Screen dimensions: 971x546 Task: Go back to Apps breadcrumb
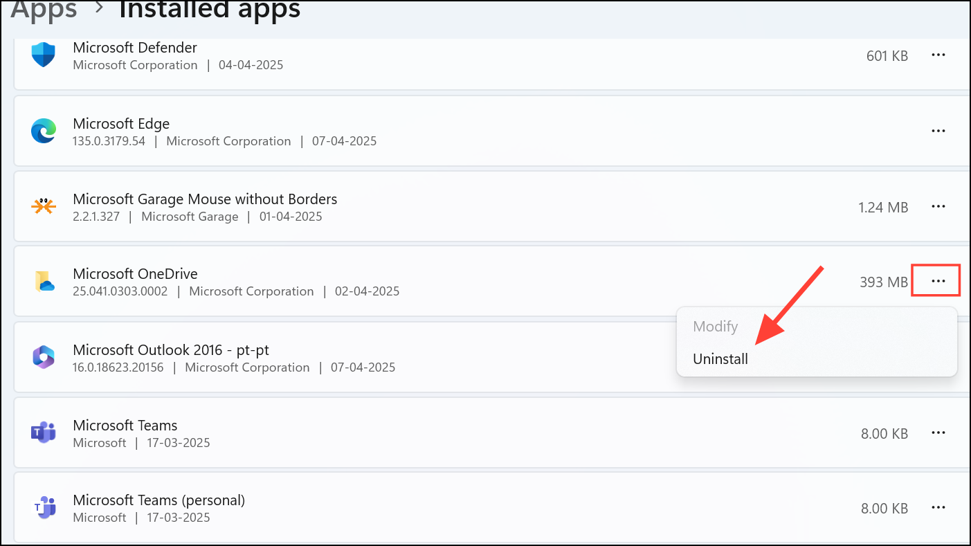[44, 10]
